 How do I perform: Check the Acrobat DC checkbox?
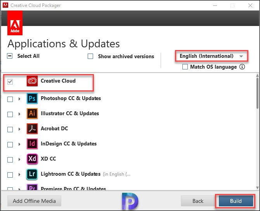10,130
